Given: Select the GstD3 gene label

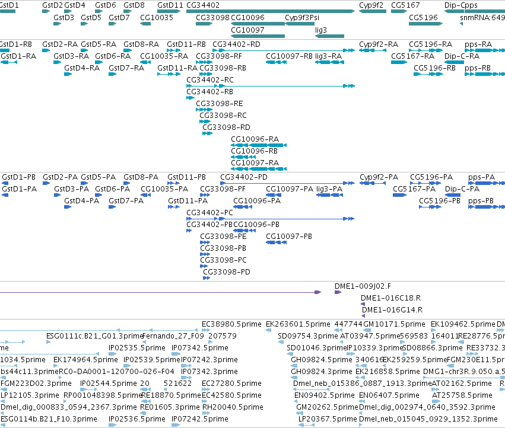Looking at the screenshot, I should coord(63,17).
